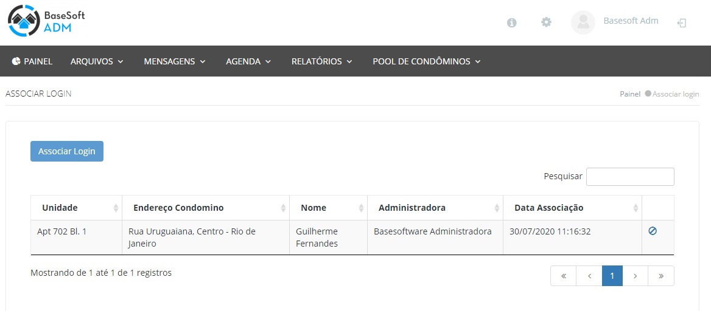Remove association with the block icon
711x311 pixels.
point(653,231)
